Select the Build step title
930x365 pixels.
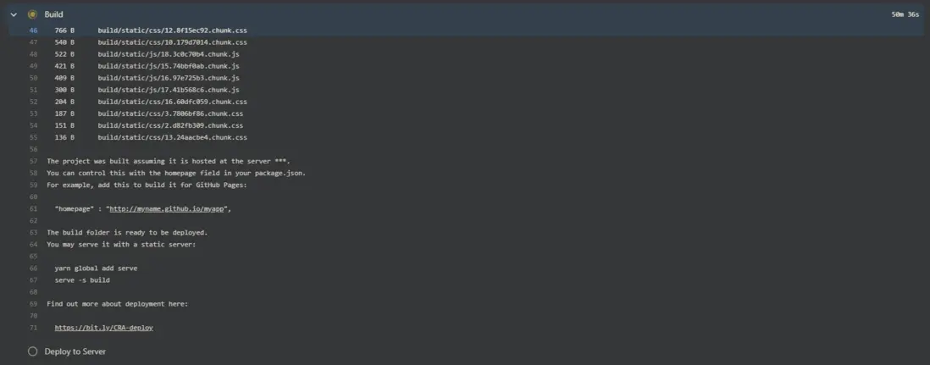(x=53, y=14)
